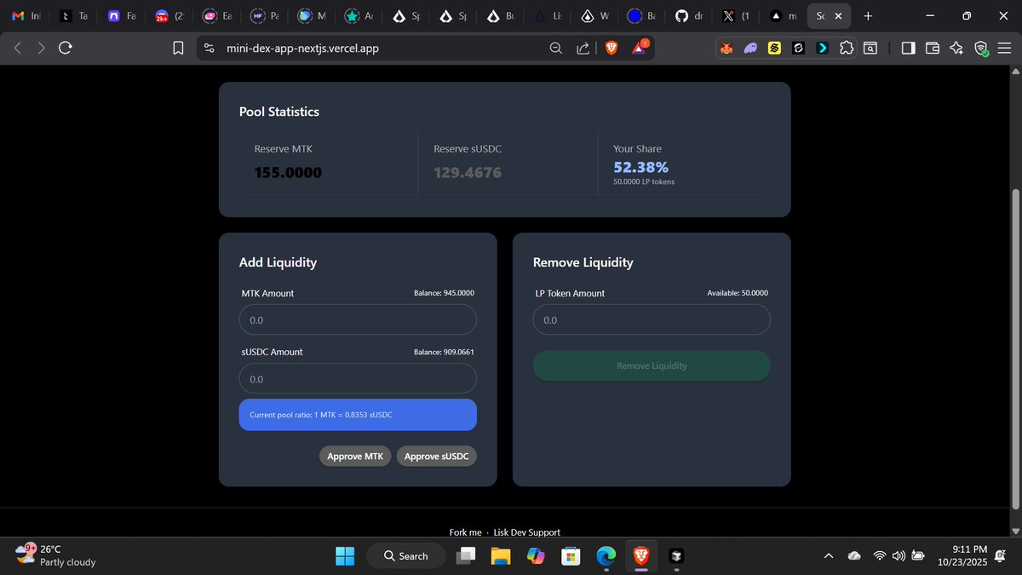The height and width of the screenshot is (575, 1022).
Task: Open site settings icon in the address bar
Action: tap(209, 49)
